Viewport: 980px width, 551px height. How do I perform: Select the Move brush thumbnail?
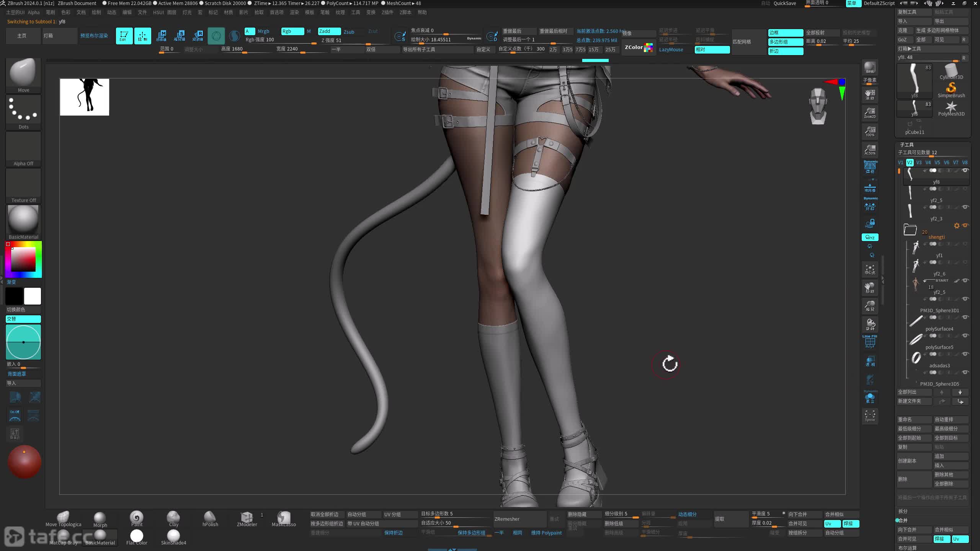pos(23,75)
